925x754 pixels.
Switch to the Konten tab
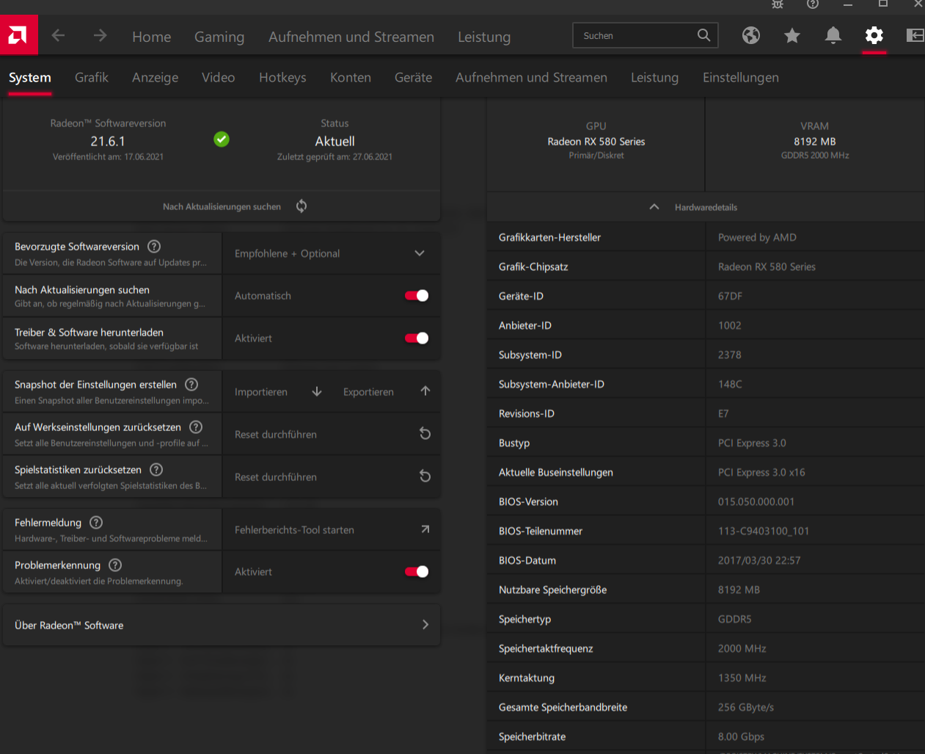[351, 77]
